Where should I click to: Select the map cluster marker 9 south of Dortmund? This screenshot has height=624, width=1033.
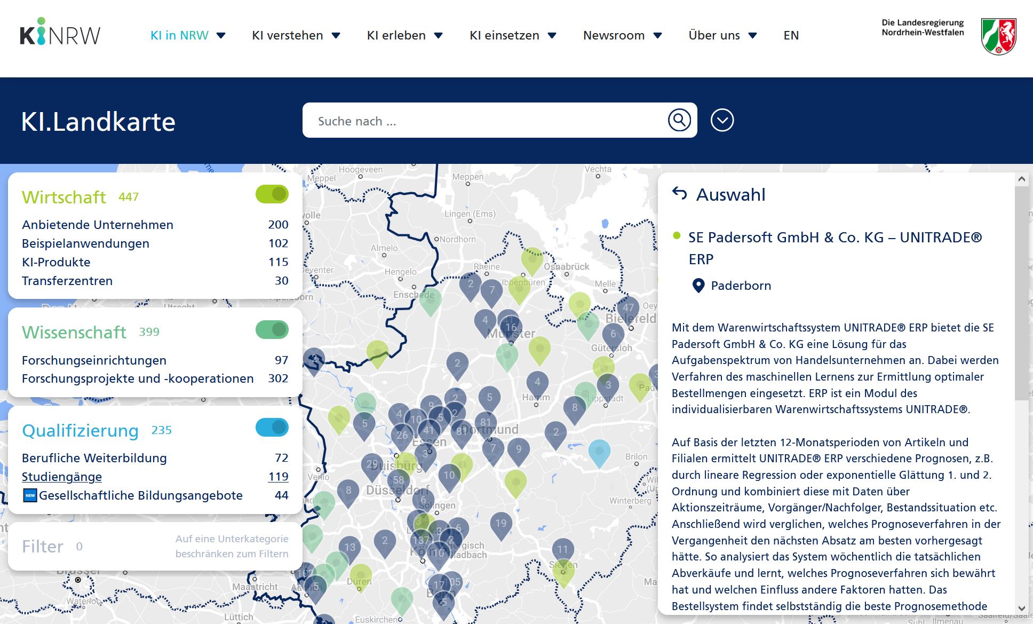click(518, 451)
